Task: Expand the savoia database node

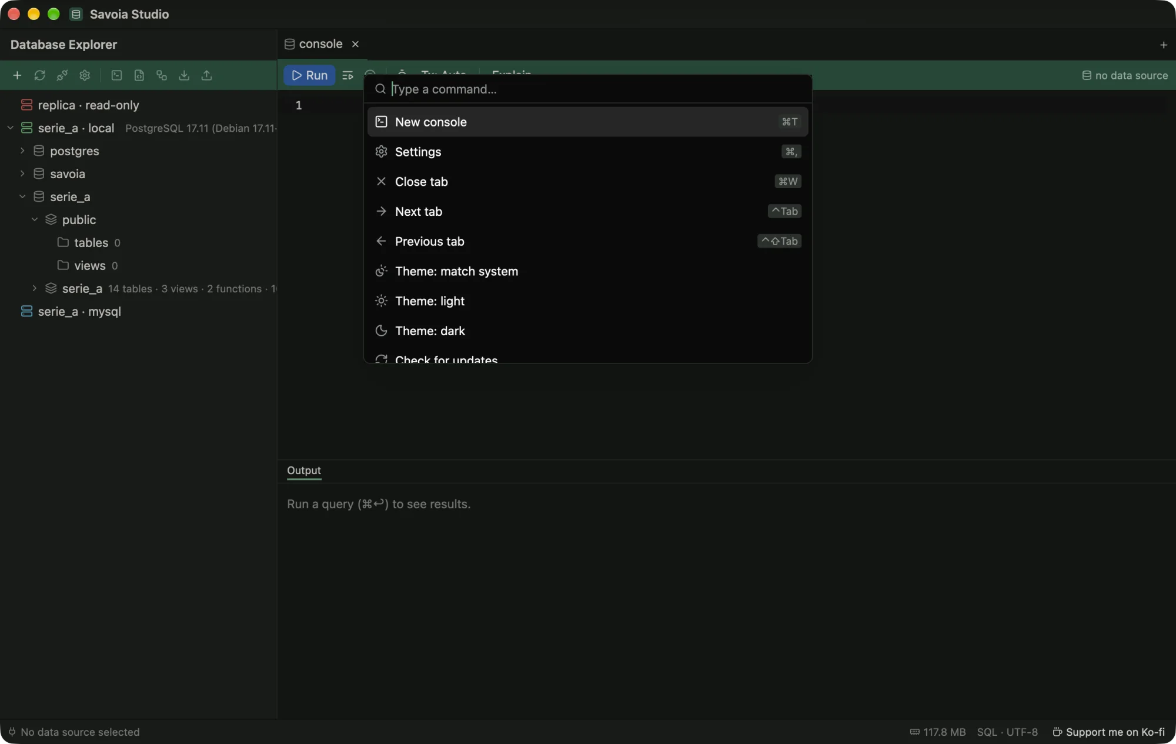Action: click(22, 174)
